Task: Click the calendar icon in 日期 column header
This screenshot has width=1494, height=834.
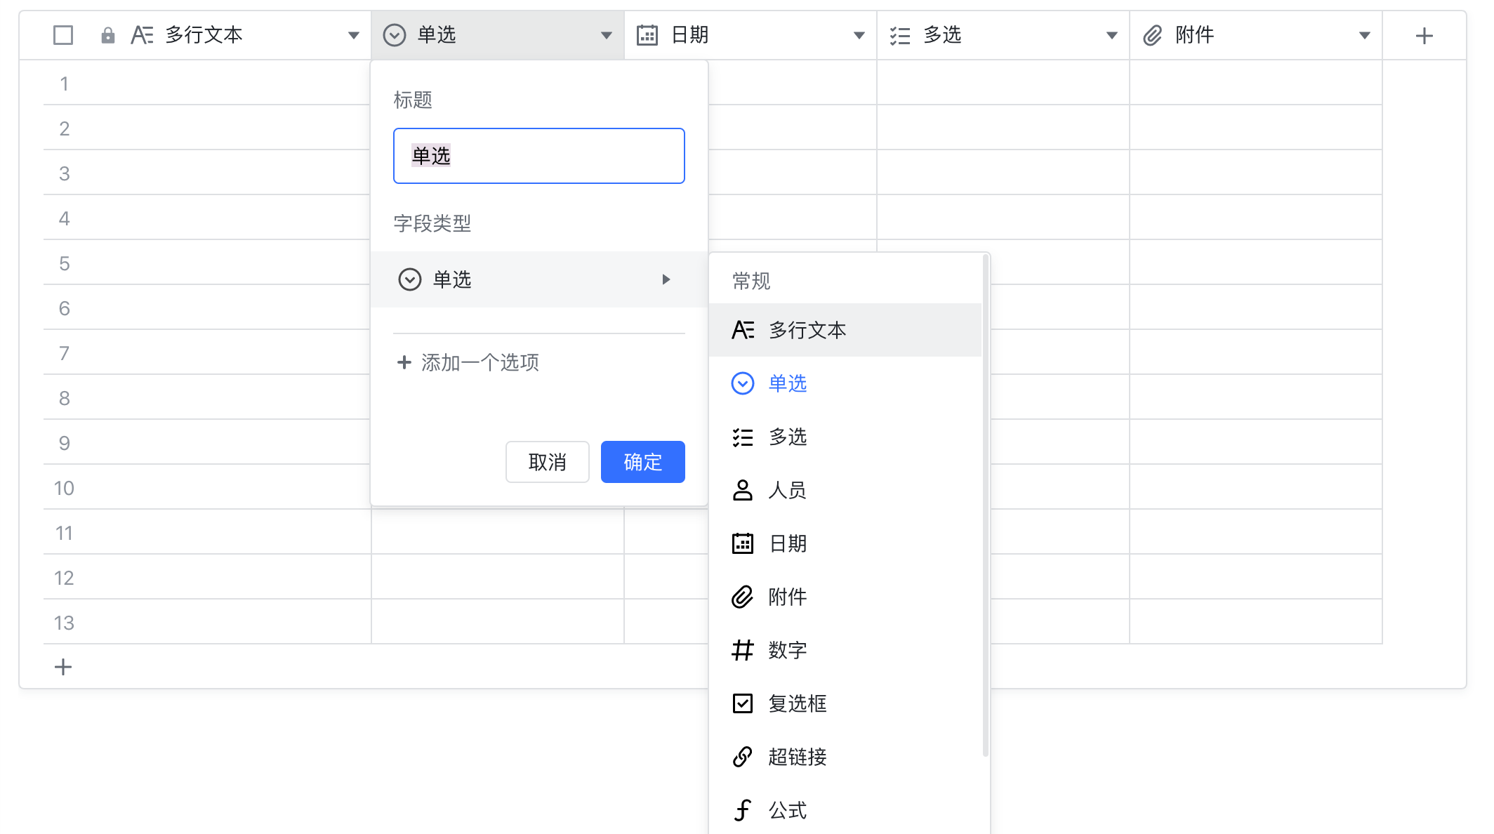Action: click(647, 35)
